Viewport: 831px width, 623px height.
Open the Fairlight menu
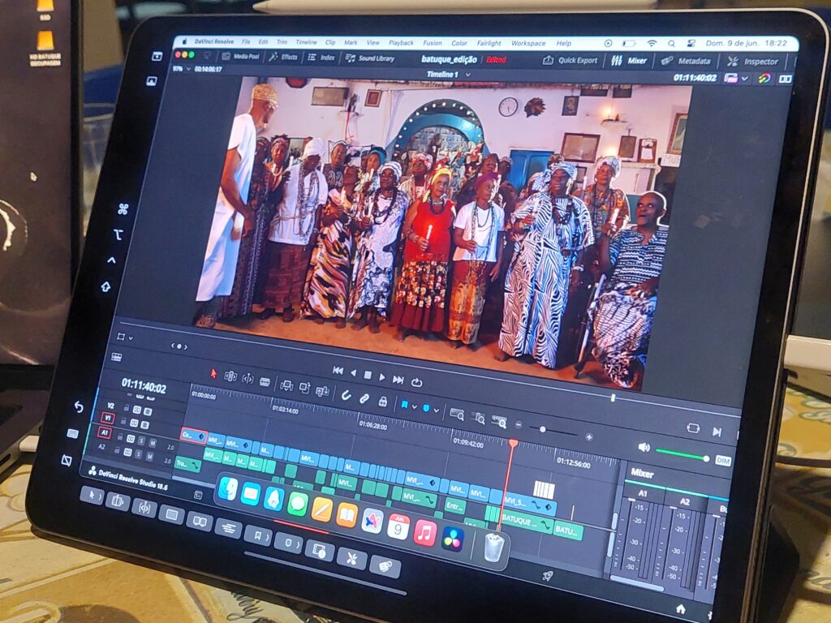point(489,44)
